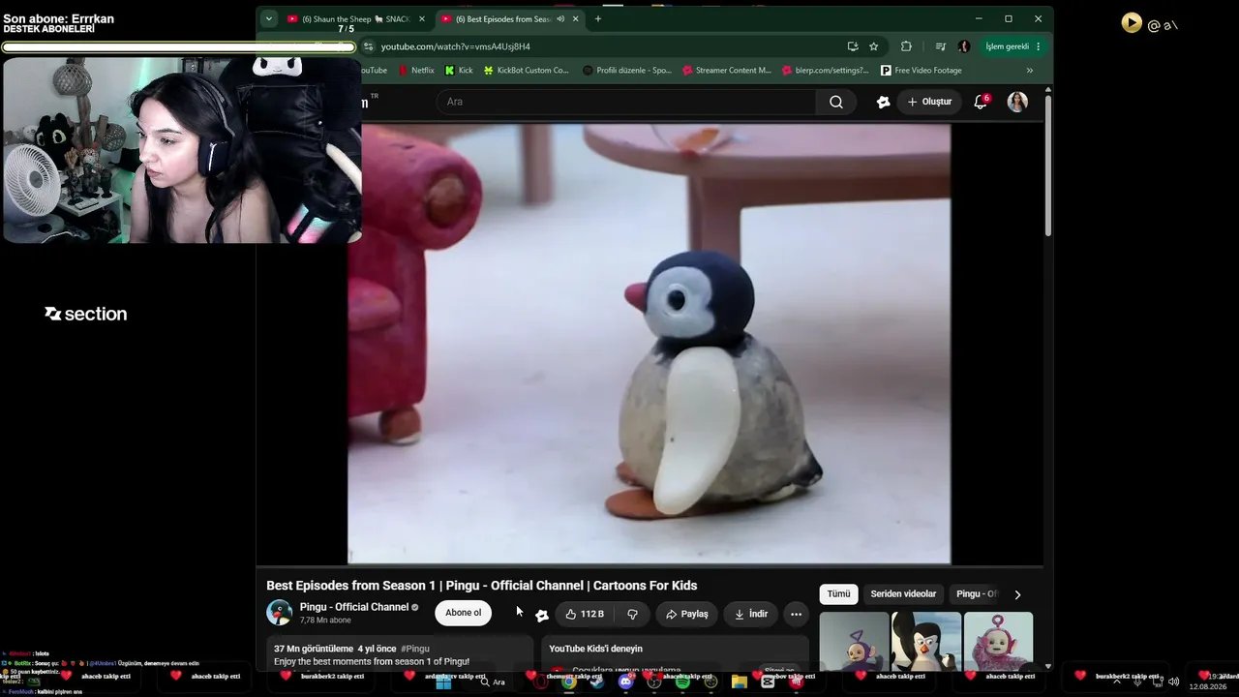Switch to the Shaun the Sheep tab
This screenshot has height=697, width=1239.
(354, 18)
